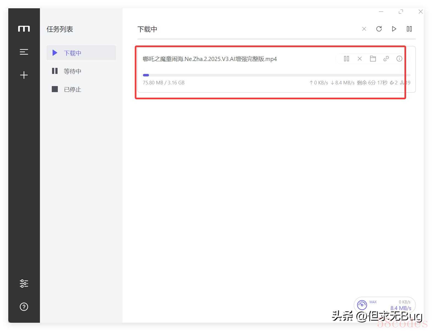Image resolution: width=432 pixels, height=331 pixels.
Task: Switch to the 已停止 tab
Action: pyautogui.click(x=81, y=89)
